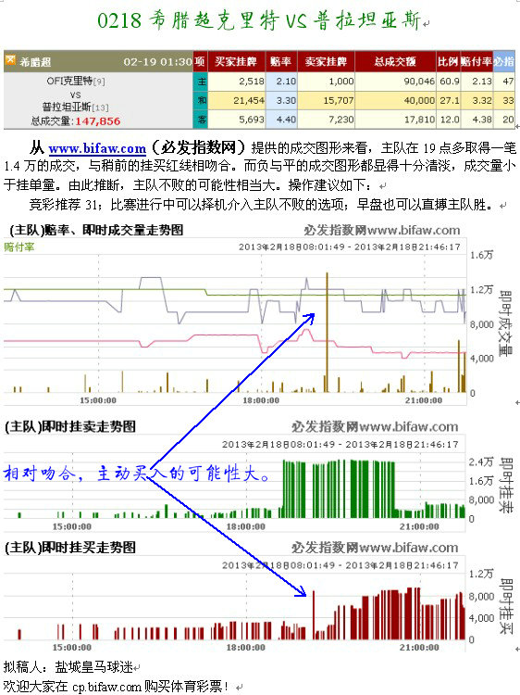Viewport: 520px width, 695px height.
Task: Select the teal 和 row marker
Action: 202,100
